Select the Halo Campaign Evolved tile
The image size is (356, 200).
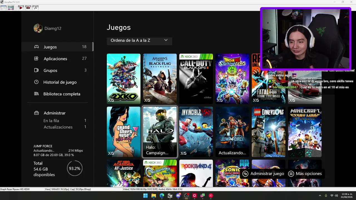coord(160,132)
